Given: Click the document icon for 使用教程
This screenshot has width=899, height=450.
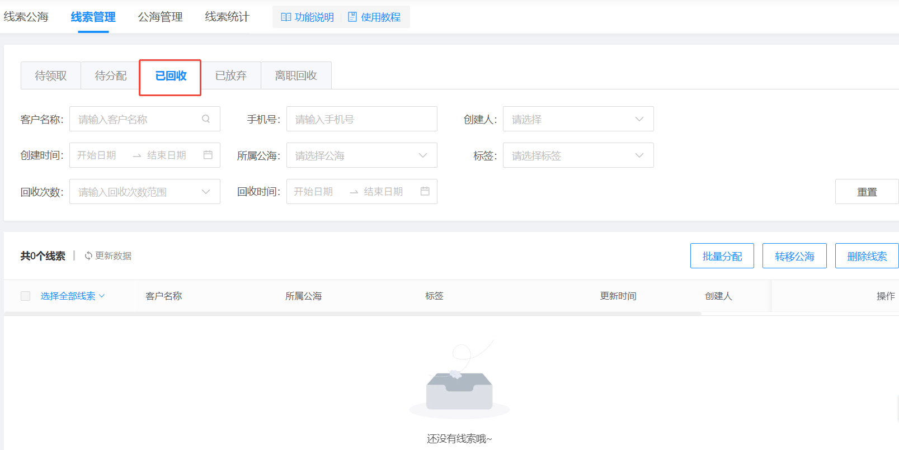Looking at the screenshot, I should [x=352, y=17].
